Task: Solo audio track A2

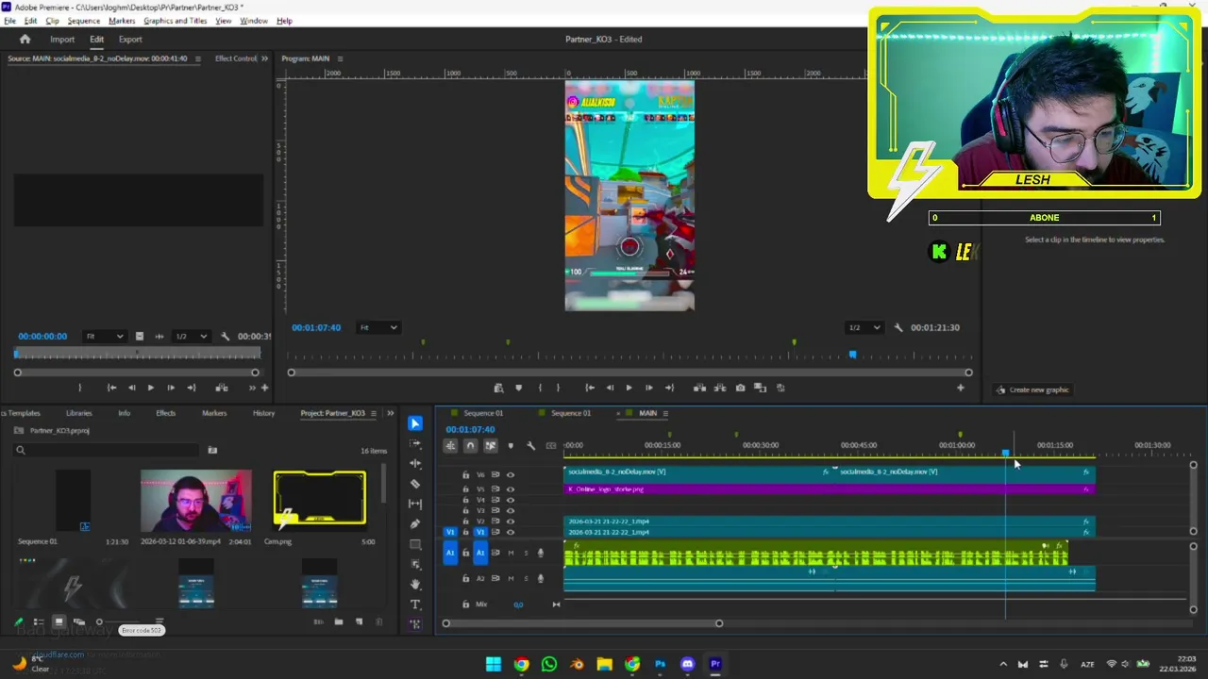Action: 525,579
